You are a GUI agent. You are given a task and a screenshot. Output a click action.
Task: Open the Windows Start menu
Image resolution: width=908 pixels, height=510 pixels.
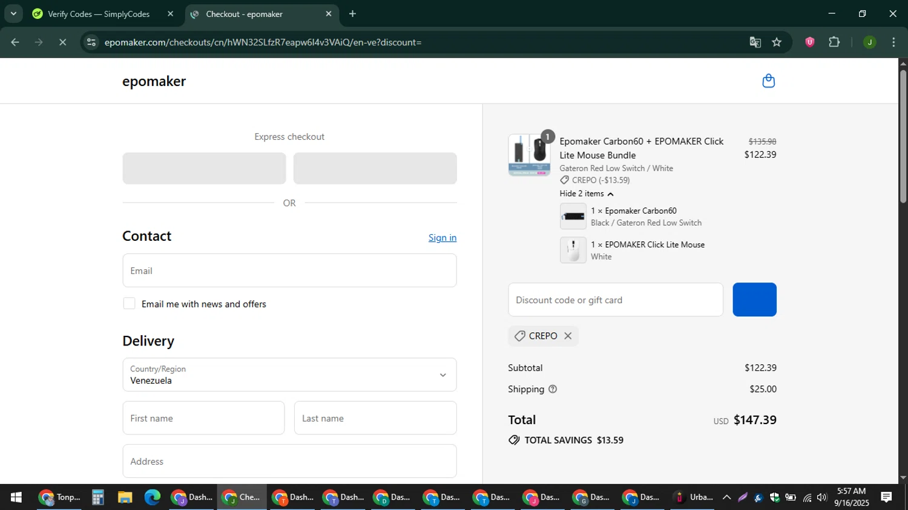point(16,497)
